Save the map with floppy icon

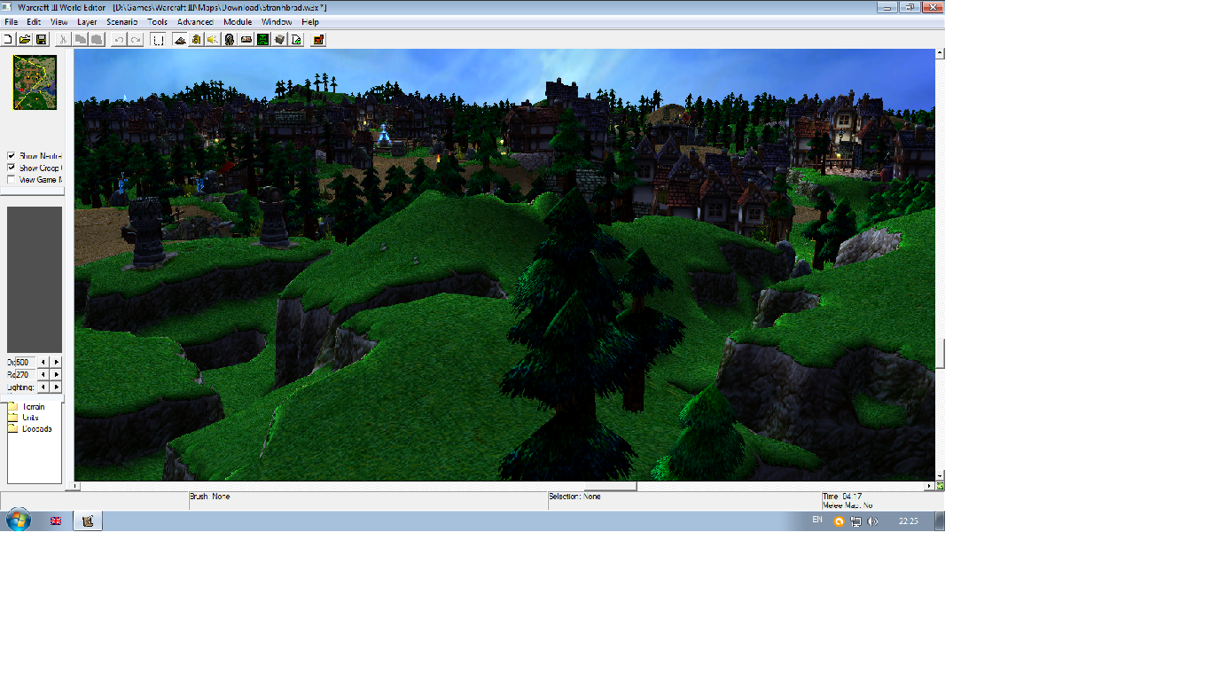pyautogui.click(x=41, y=39)
